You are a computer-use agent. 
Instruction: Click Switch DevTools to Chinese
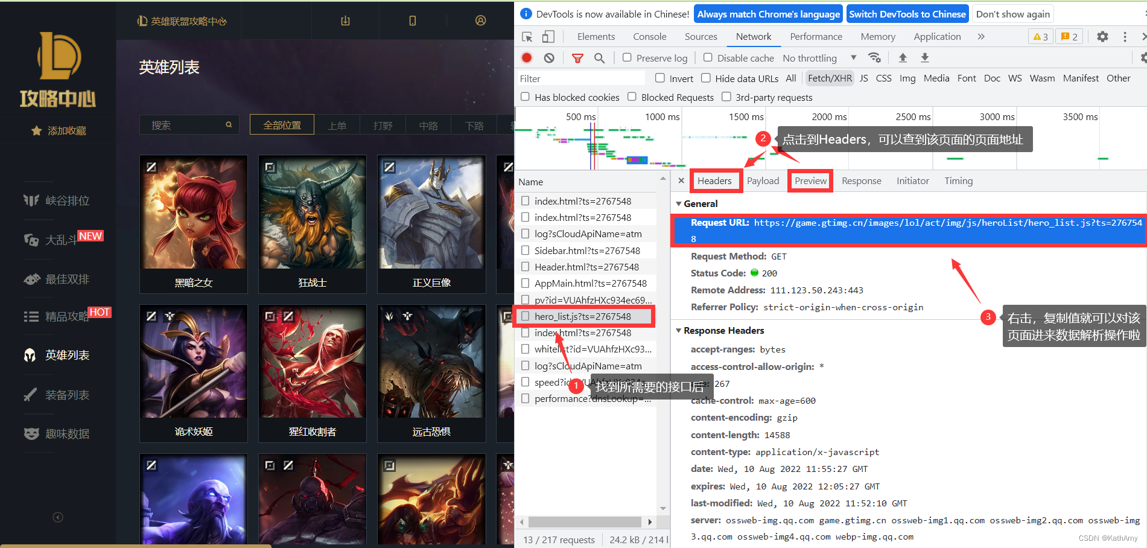click(907, 14)
